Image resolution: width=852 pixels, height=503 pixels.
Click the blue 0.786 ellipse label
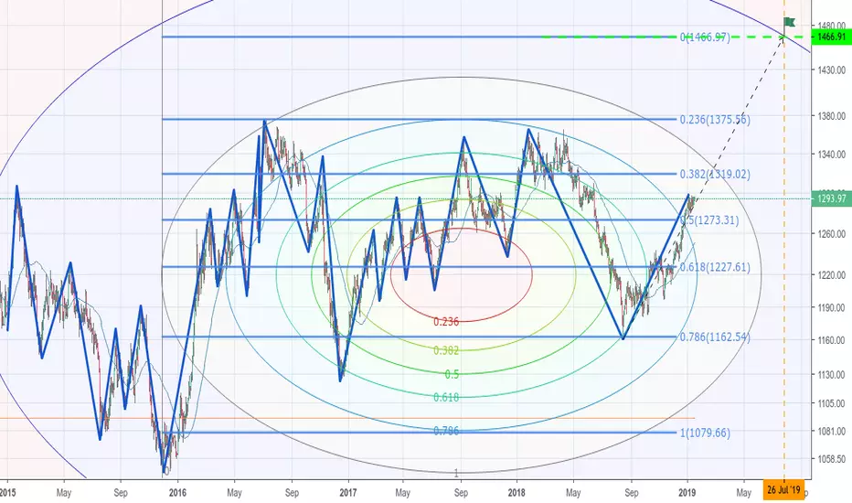(446, 431)
